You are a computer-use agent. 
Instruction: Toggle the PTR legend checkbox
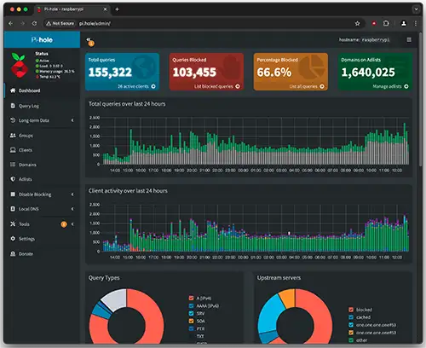(x=191, y=328)
